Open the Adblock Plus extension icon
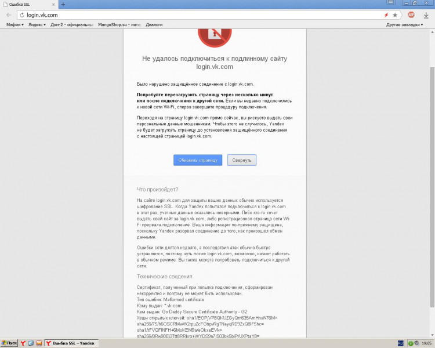Viewport: 435px width, 348px height. click(x=411, y=14)
